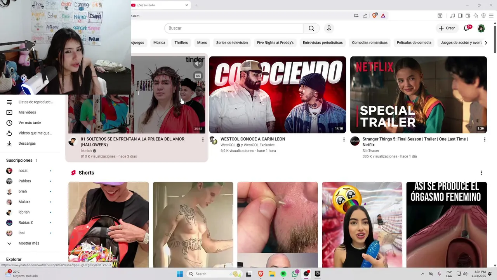Screen dimensions: 497x280
Task: Open Brave playlist music note icon
Action: [452, 16]
